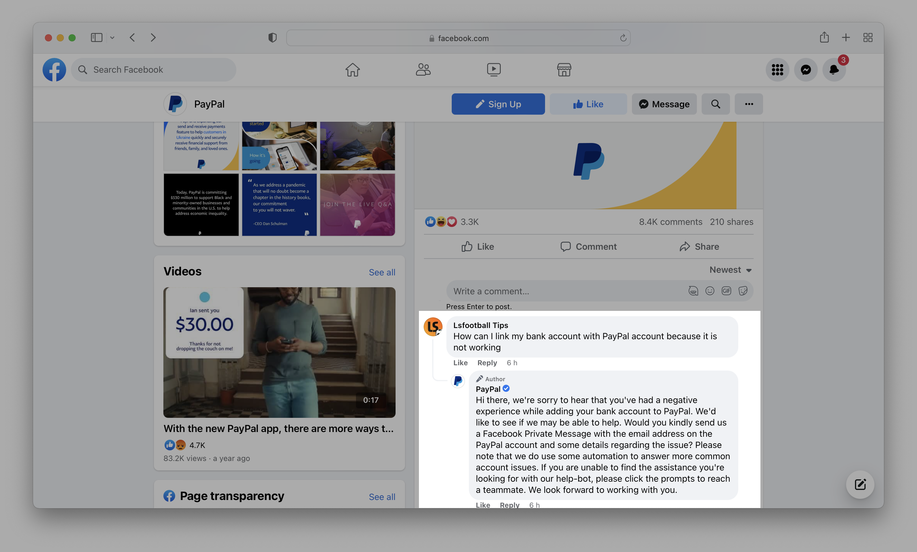Click the 6 h timestamp on Lsfootball comment
Screen dimensions: 917x552
tap(512, 363)
